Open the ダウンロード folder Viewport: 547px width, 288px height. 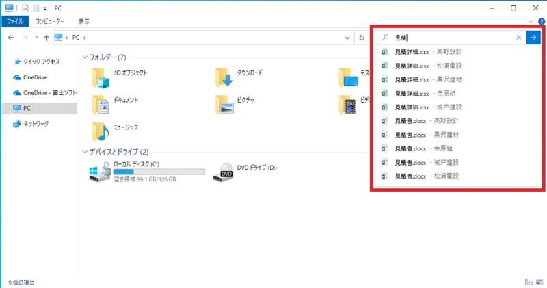[224, 77]
